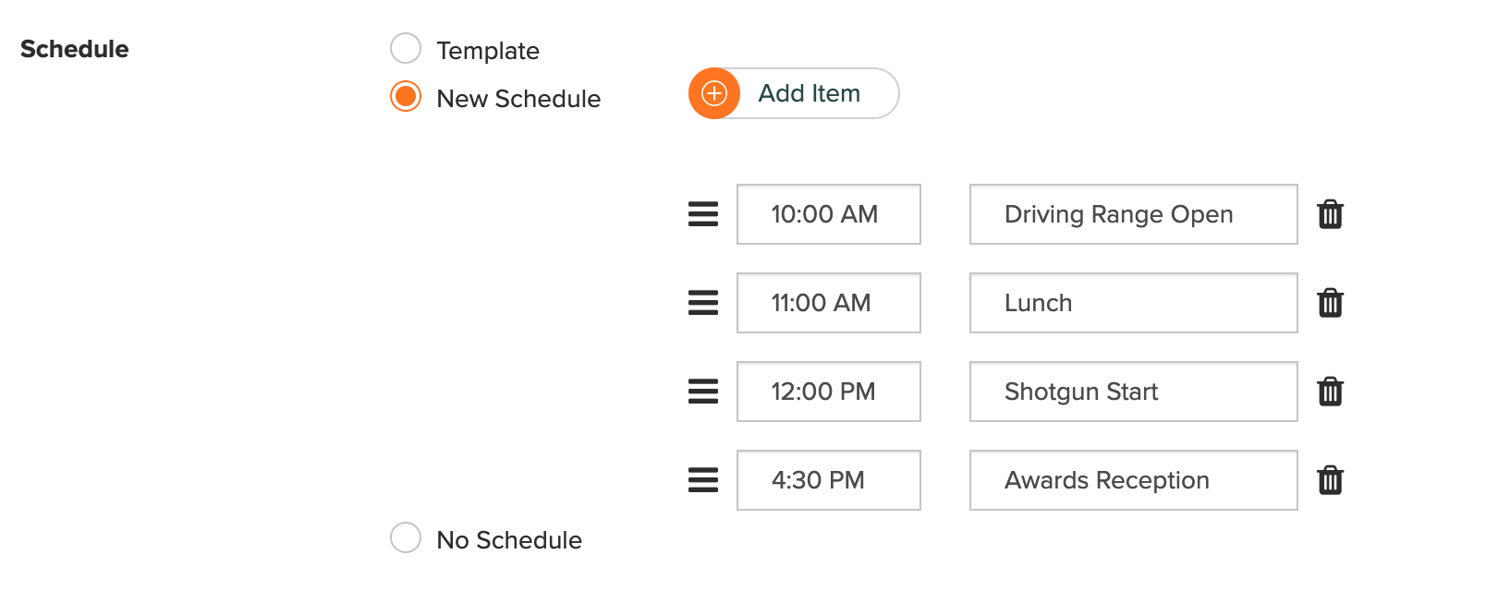This screenshot has height=591, width=1486.
Task: Click into the Lunch description field
Action: [x=1134, y=303]
